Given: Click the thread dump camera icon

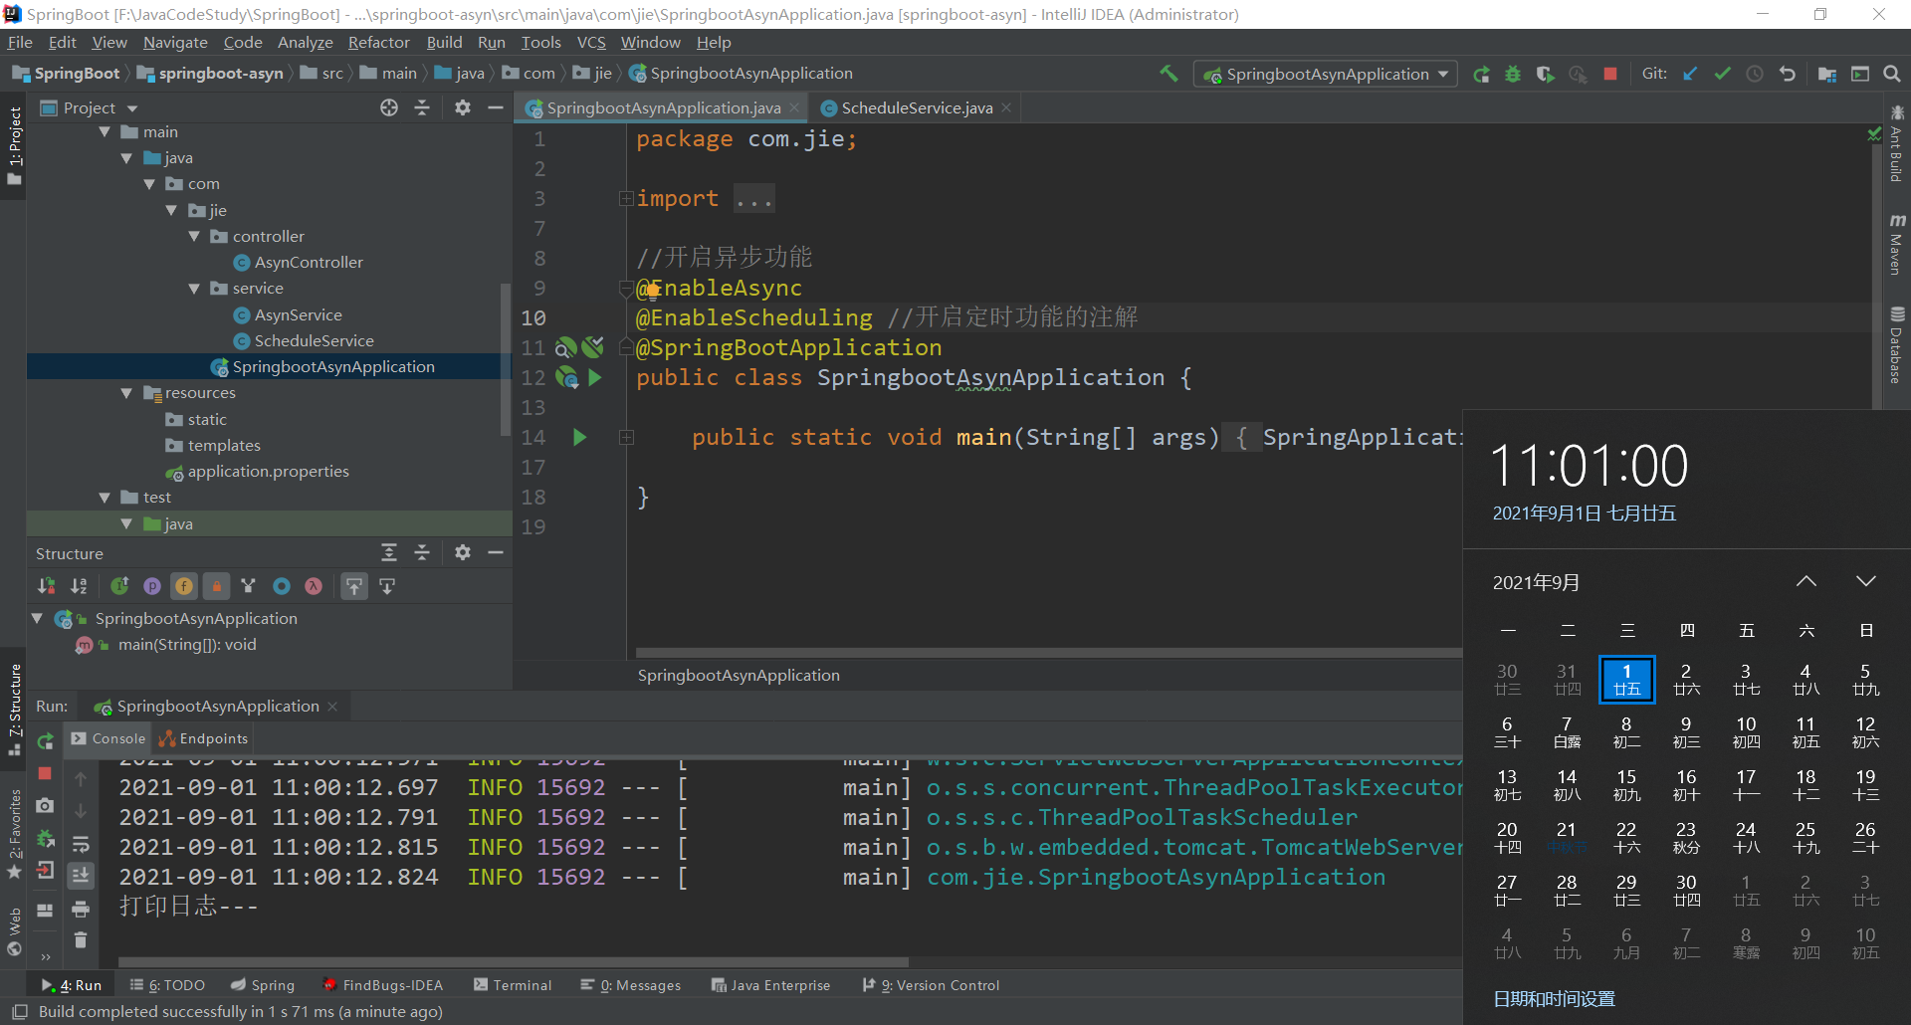Looking at the screenshot, I should (x=45, y=805).
